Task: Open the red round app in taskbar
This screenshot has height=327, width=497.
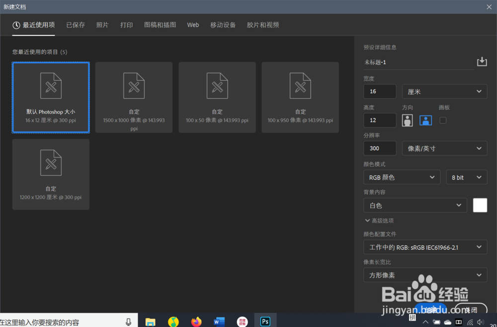Action: coord(242,322)
